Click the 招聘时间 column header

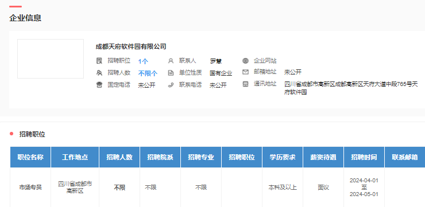pyautogui.click(x=364, y=157)
